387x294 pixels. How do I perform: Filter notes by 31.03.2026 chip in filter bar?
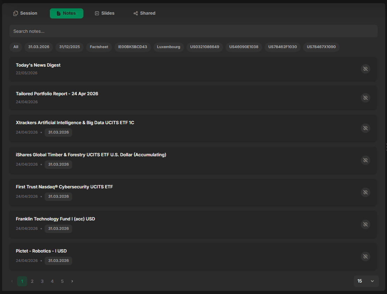[x=39, y=47]
